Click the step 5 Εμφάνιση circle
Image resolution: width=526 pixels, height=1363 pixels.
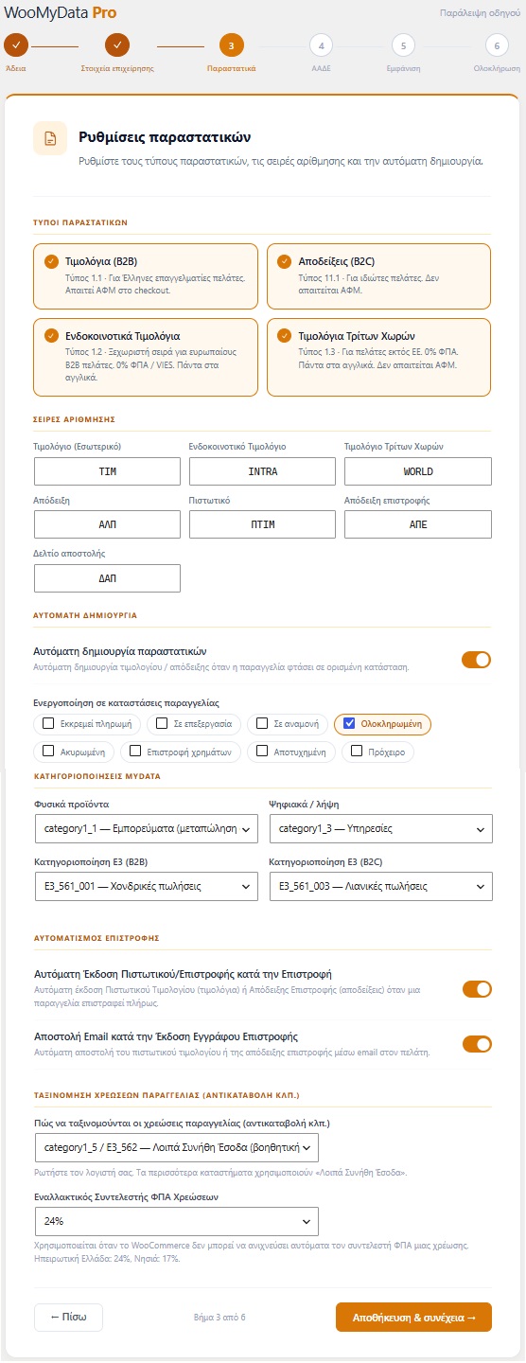coord(402,45)
